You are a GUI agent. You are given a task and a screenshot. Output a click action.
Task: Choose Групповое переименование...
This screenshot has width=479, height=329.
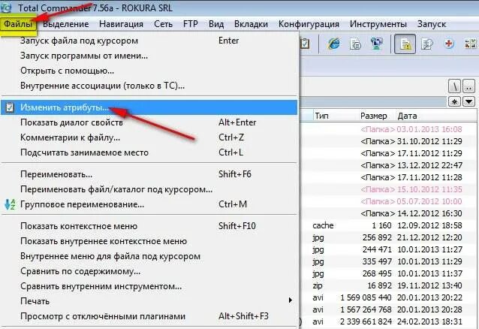pos(149,204)
